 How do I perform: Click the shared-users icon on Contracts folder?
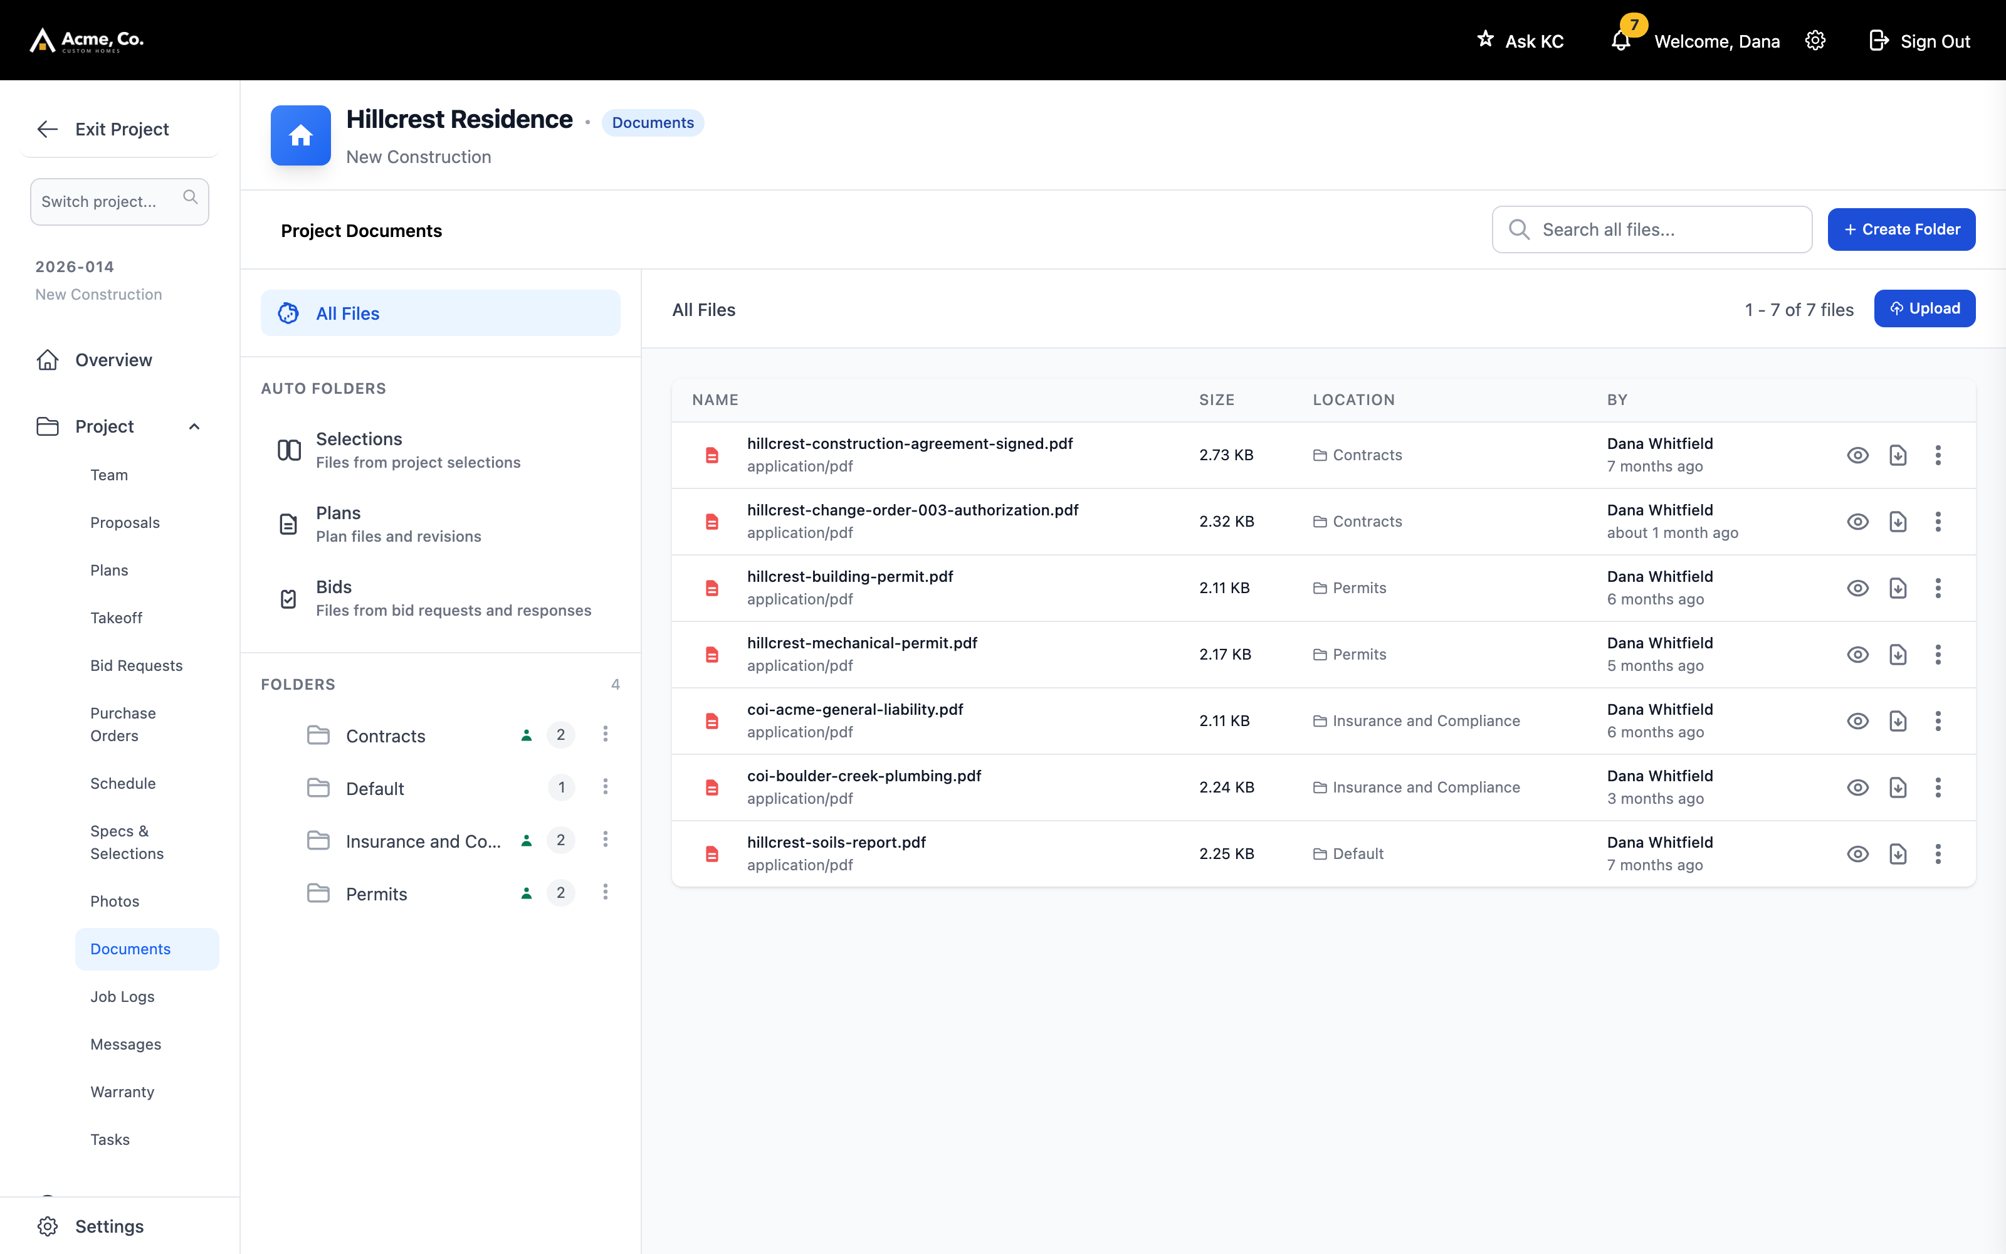pyautogui.click(x=527, y=735)
